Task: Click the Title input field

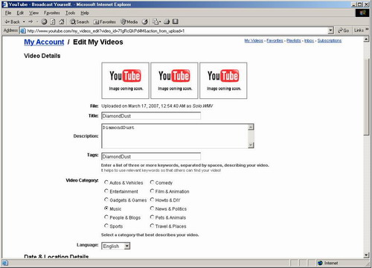Action: [x=151, y=116]
